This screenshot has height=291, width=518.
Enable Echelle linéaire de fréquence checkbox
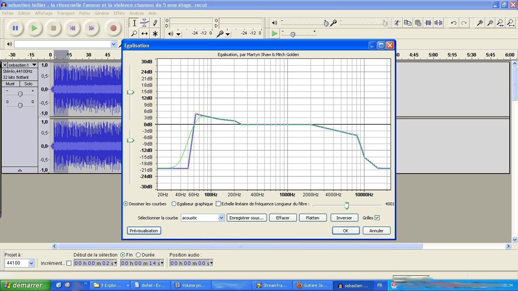coord(218,204)
